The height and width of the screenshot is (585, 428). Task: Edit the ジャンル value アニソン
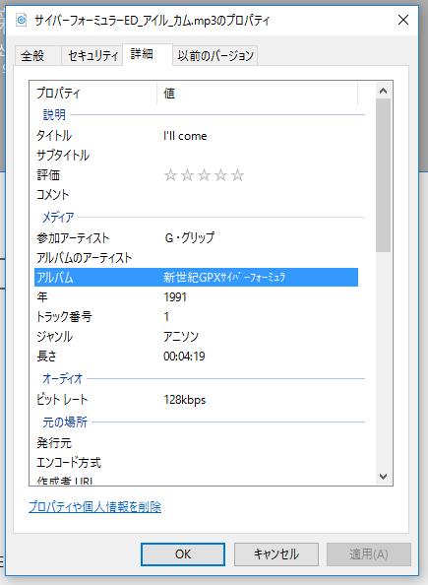click(x=181, y=337)
